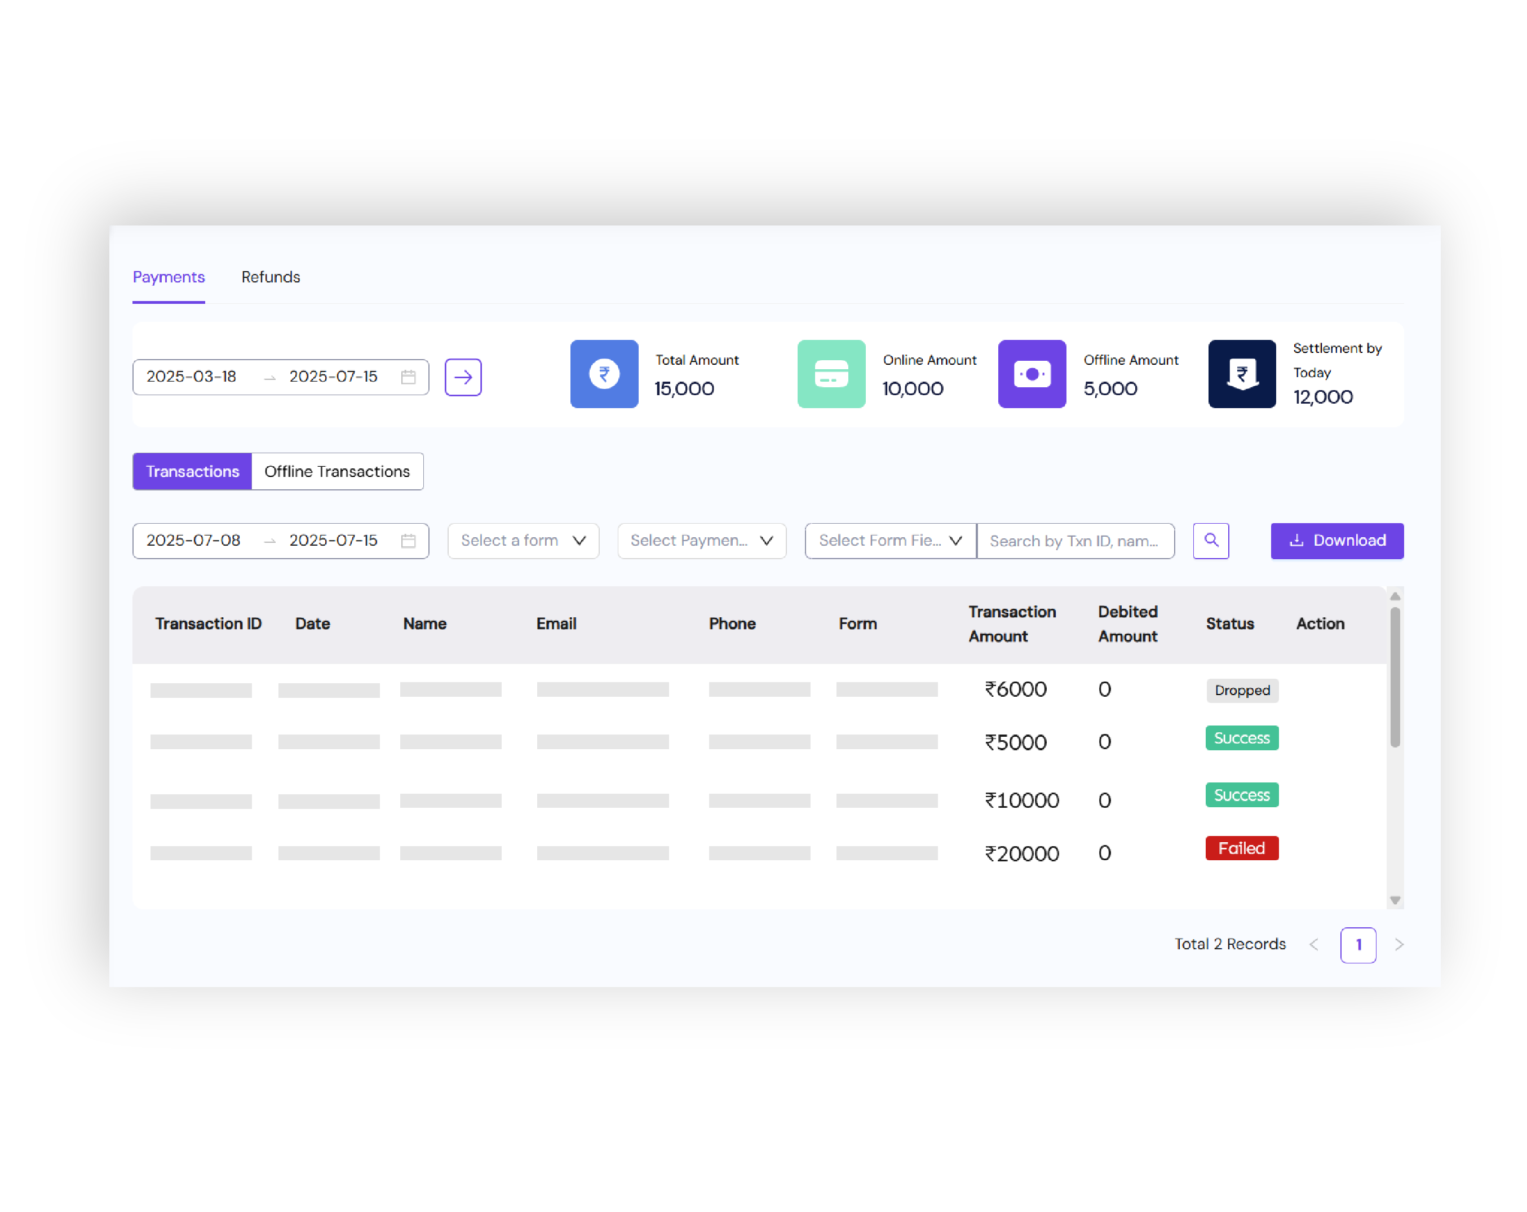Screen dimensions: 1527x1212
Task: Click the magnifier search icon button
Action: click(1210, 541)
